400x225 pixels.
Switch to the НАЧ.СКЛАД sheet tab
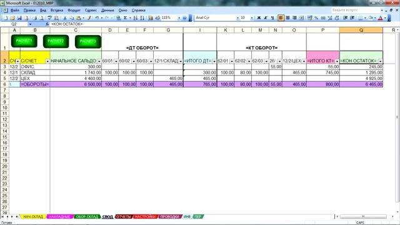coord(33,217)
